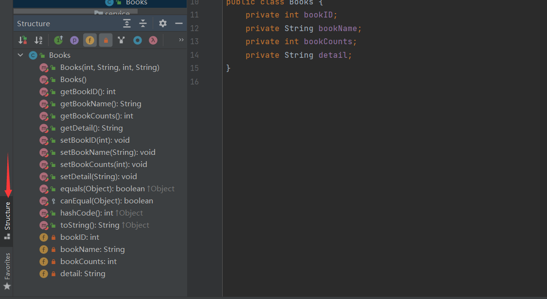Click public icon of setDetail row
This screenshot has width=547, height=299.
click(53, 177)
